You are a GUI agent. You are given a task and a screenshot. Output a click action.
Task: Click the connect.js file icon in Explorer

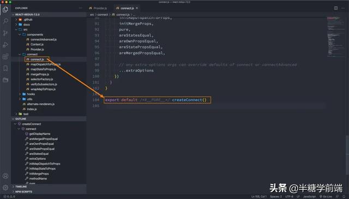point(28,59)
